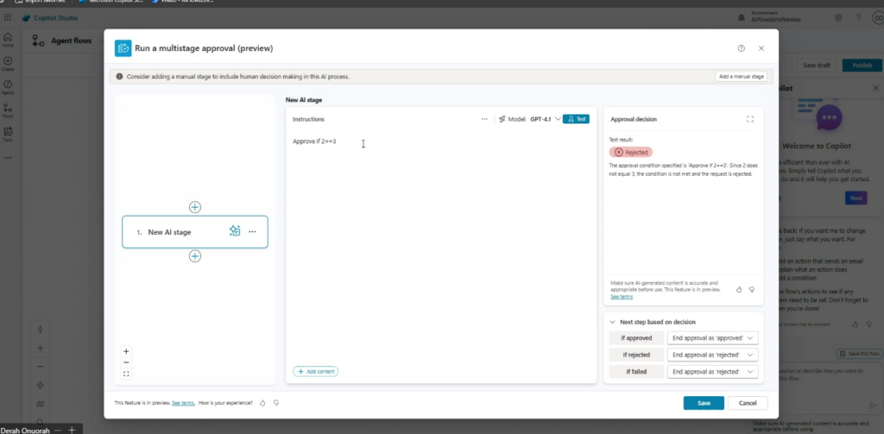Viewport: 884px width, 434px height.
Task: Save the multistage approval
Action: pyautogui.click(x=704, y=403)
